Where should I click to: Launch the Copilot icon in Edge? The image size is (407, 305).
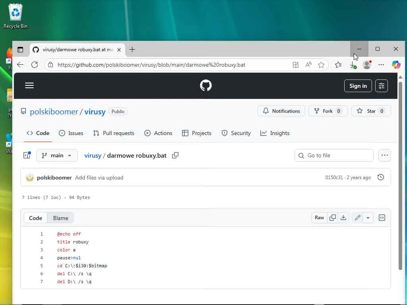coord(396,65)
